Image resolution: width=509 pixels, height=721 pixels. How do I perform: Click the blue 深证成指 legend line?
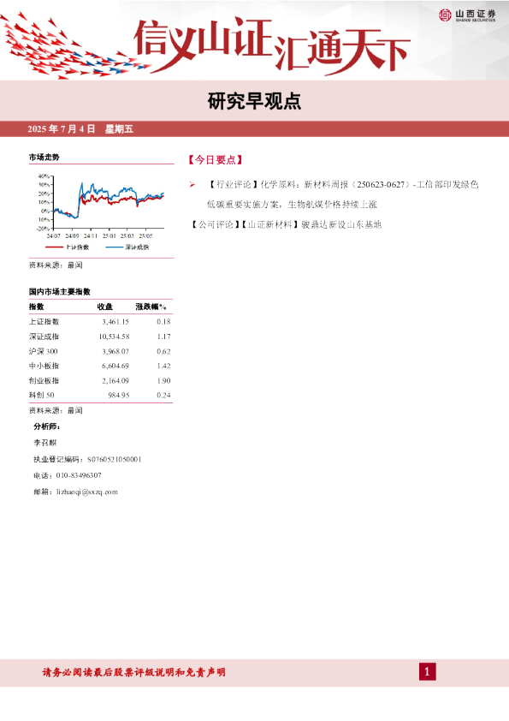click(115, 247)
